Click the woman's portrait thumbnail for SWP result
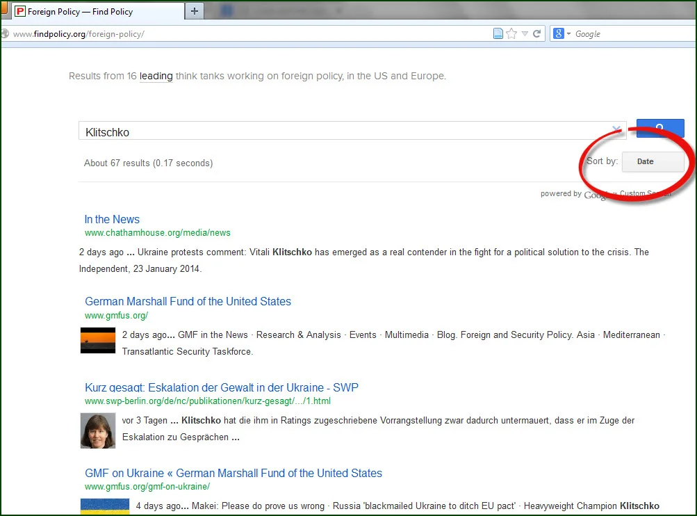 click(98, 430)
